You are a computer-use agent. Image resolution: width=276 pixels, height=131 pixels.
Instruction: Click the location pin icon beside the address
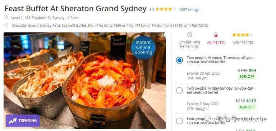6,17
